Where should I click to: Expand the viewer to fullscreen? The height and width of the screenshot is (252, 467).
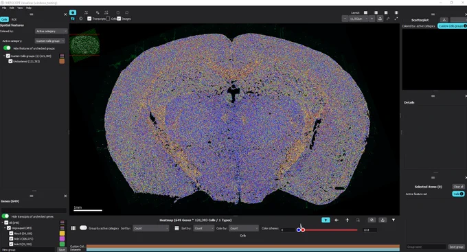[396, 19]
